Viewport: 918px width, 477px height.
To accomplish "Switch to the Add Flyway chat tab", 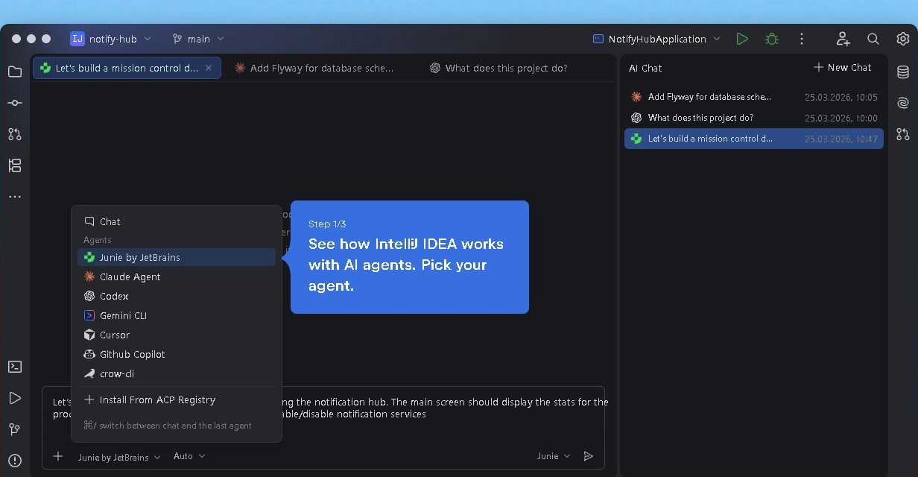I will tap(314, 68).
